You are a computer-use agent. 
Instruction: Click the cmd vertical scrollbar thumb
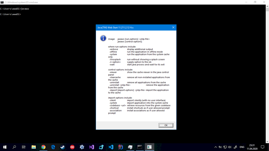267,10
